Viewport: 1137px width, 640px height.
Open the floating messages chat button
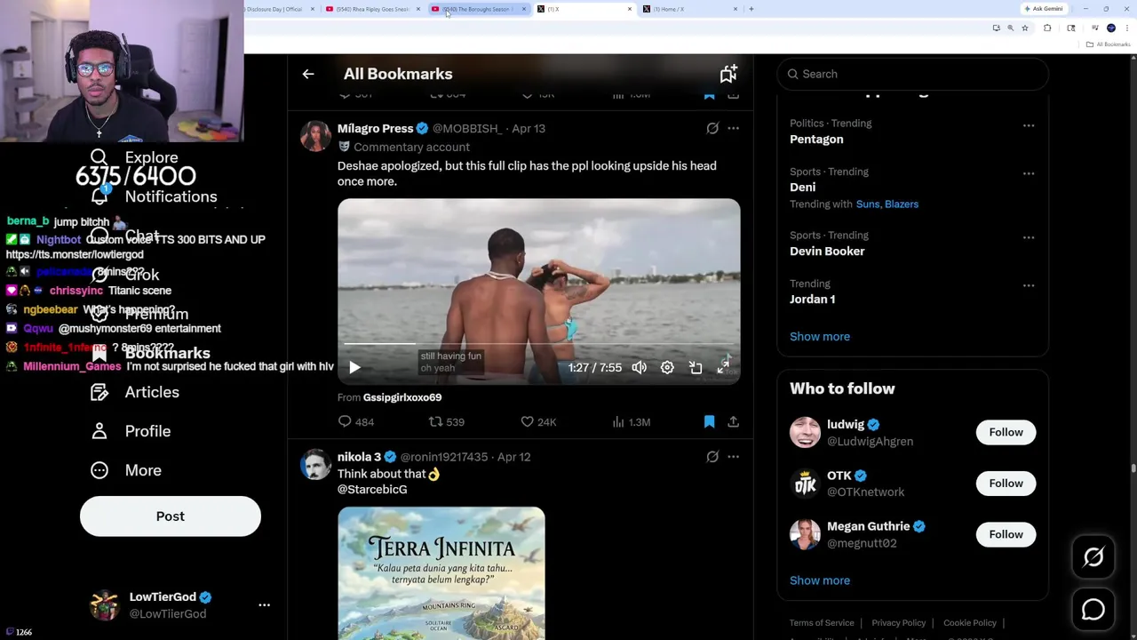click(1093, 610)
